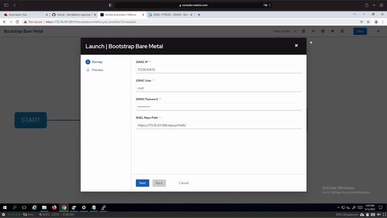This screenshot has height=218, width=387.
Task: Click the iDRAC Password input field
Action: [219, 107]
